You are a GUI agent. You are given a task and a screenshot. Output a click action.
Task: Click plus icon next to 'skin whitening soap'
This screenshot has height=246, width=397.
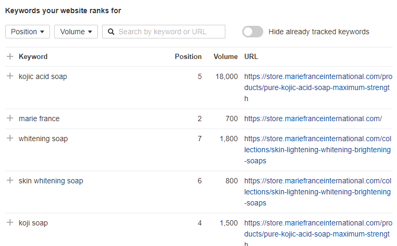click(x=9, y=181)
